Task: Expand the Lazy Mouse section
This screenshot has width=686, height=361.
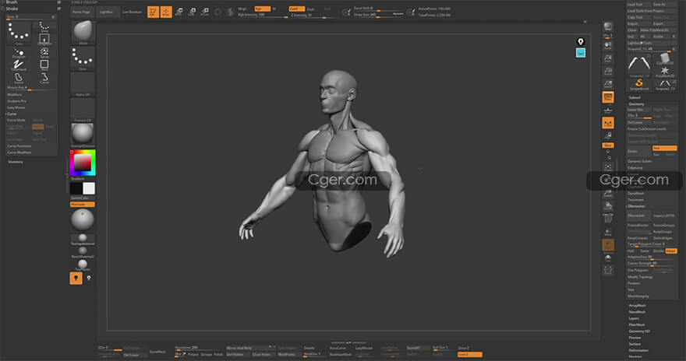Action: 16,107
